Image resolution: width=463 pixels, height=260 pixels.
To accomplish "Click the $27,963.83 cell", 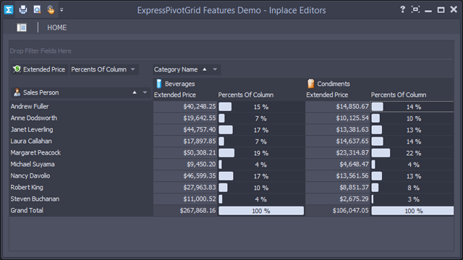I will click(x=185, y=188).
